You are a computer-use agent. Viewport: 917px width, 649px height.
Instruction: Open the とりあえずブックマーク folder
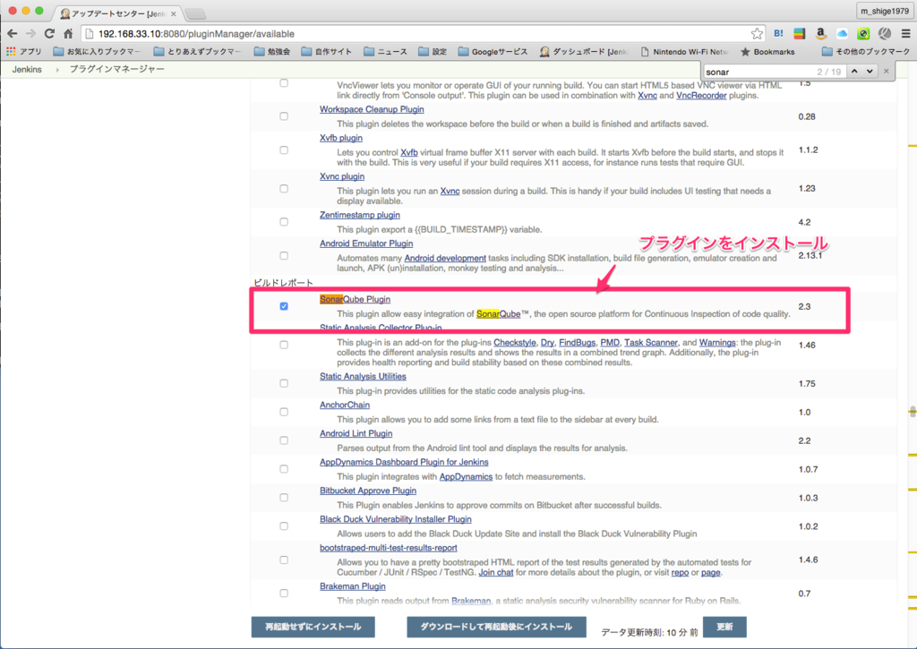click(x=197, y=51)
